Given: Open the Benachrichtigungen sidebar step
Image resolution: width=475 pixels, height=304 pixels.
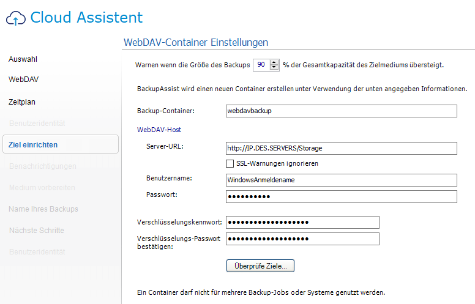Looking at the screenshot, I should pyautogui.click(x=42, y=166).
